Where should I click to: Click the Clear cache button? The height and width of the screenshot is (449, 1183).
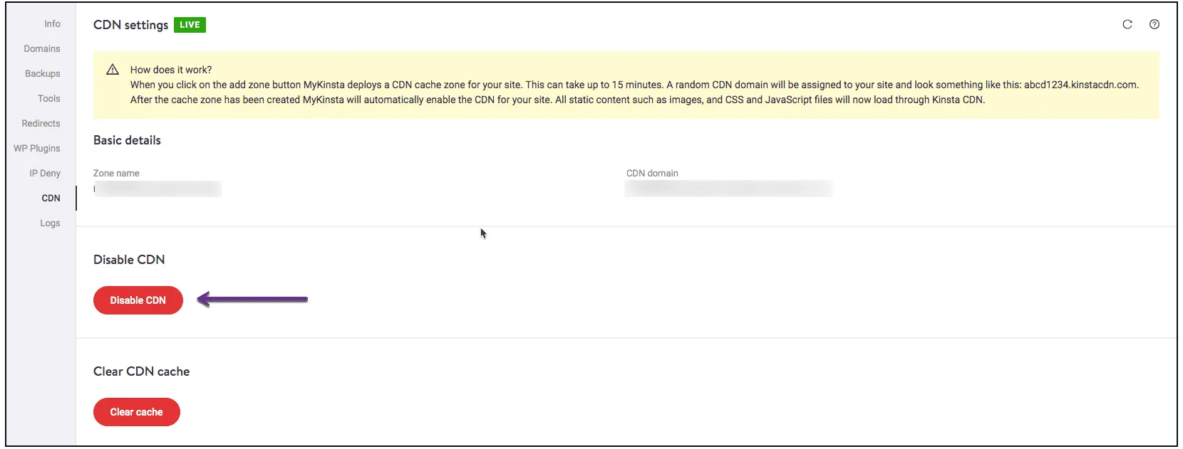137,412
